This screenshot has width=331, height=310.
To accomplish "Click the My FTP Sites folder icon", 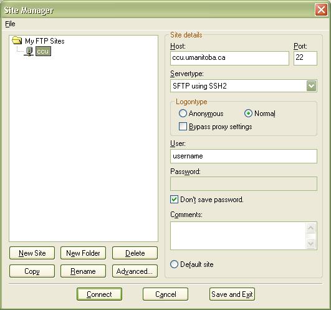I will 17,41.
